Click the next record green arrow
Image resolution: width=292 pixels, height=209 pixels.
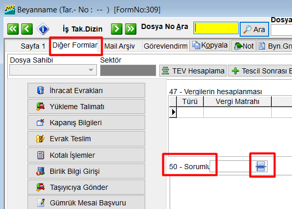[x=117, y=29]
